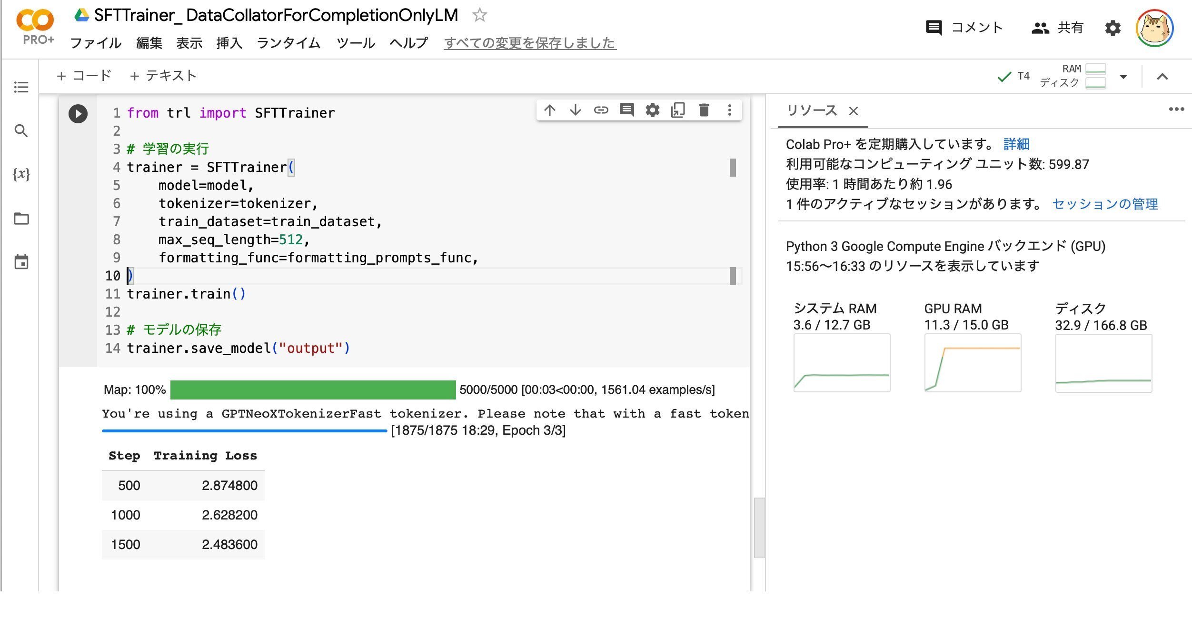Star the notebook
The image size is (1192, 619).
479,15
